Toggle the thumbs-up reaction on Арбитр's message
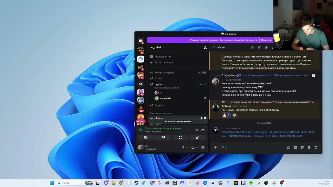The height and width of the screenshot is (187, 333). coord(226,115)
